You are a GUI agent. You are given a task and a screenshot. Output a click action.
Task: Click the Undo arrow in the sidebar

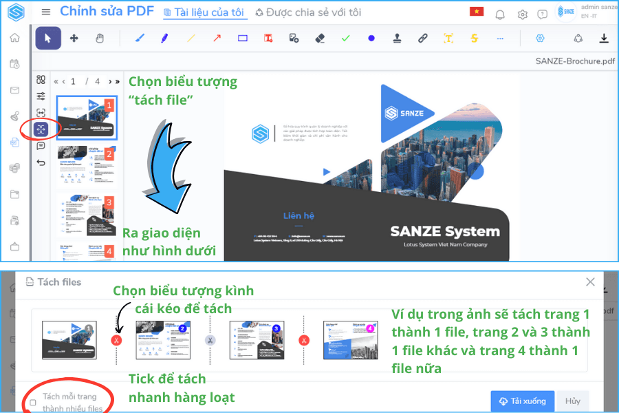tap(41, 162)
